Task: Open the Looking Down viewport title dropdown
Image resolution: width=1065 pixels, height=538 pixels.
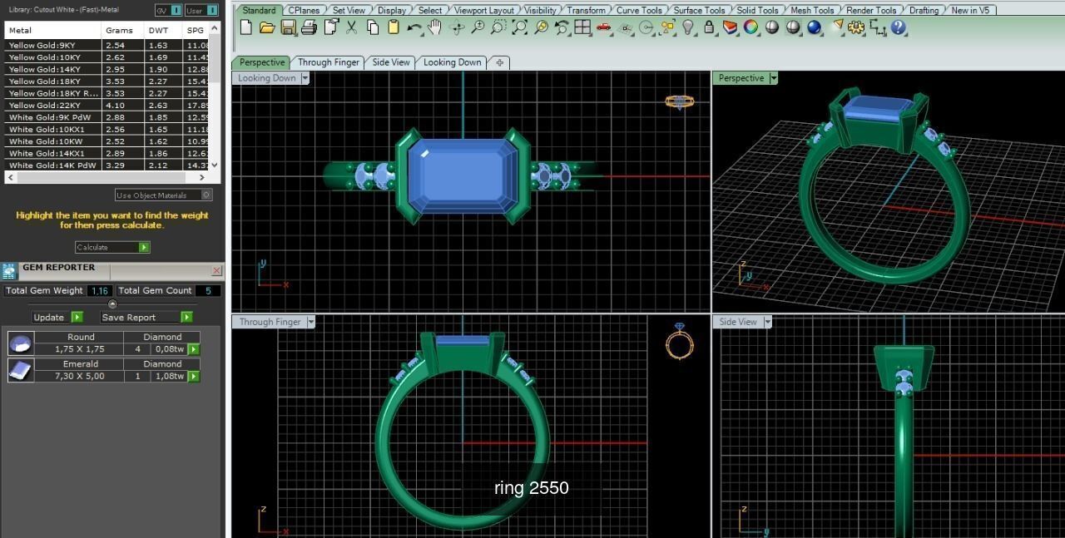Action: pos(305,78)
